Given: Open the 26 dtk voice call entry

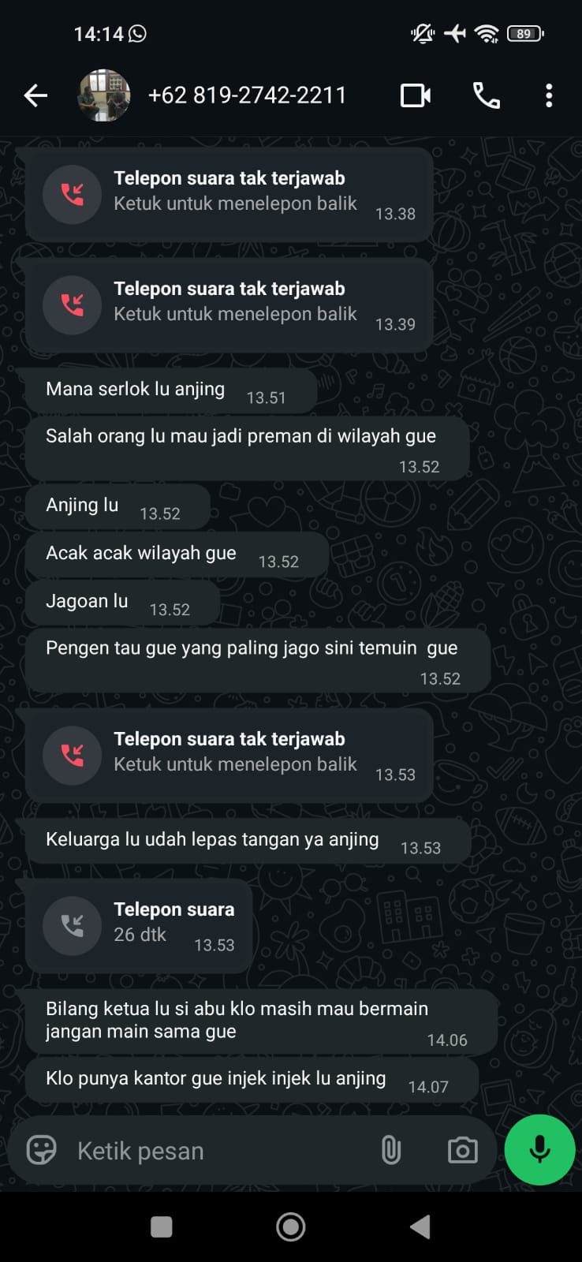Looking at the screenshot, I should [x=139, y=925].
